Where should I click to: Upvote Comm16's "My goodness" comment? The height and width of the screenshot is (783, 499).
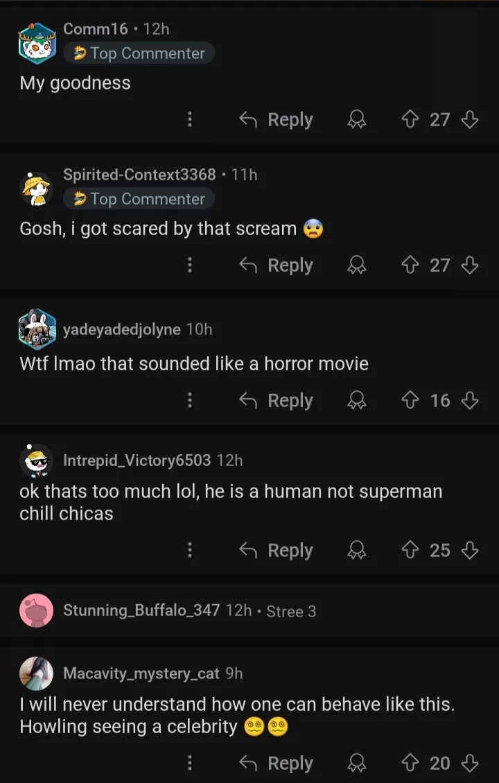[x=411, y=120]
